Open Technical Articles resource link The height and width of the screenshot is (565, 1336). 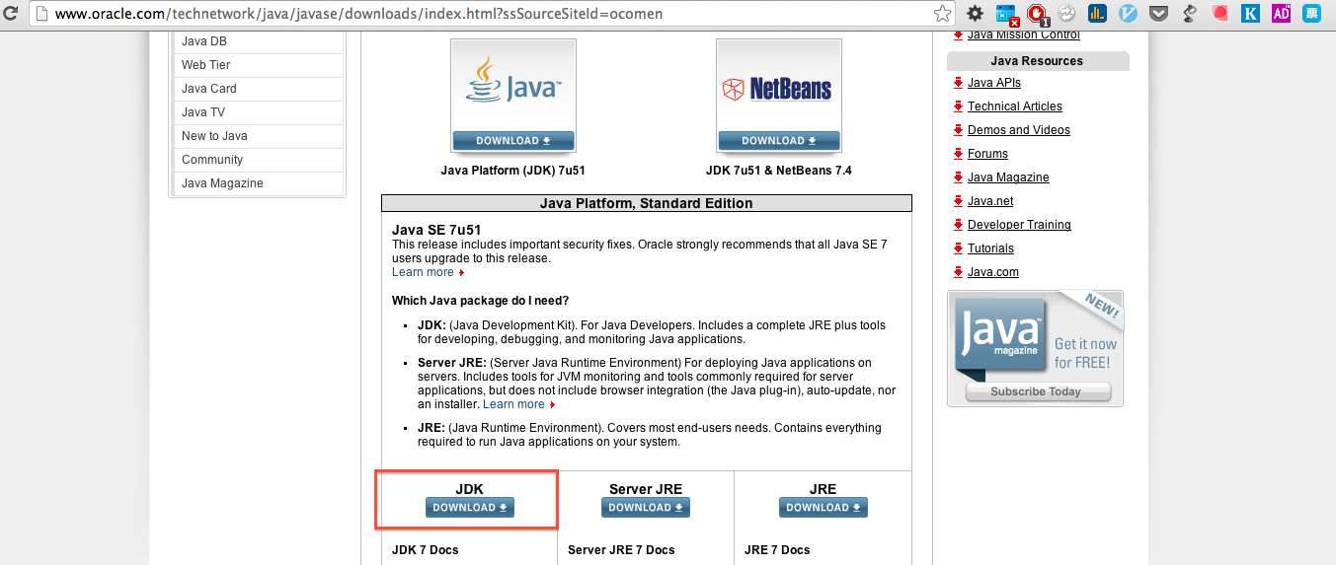tap(1015, 106)
